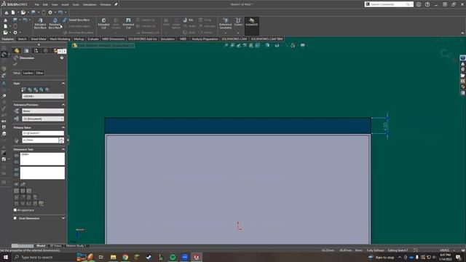This screenshot has height=262, width=466.
Task: Click the Windows Start button
Action: 6,257
